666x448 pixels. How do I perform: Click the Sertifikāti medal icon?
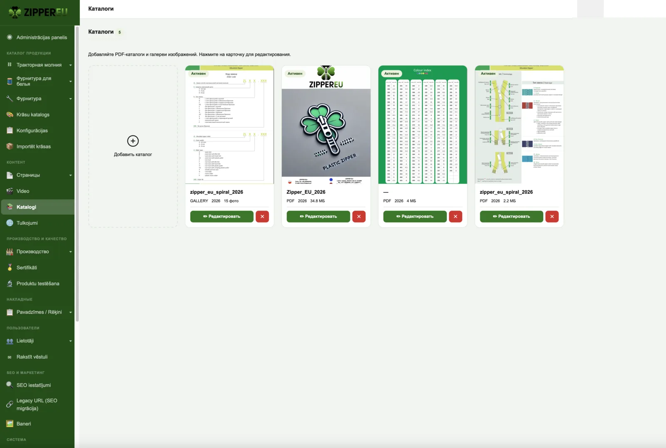(x=10, y=268)
